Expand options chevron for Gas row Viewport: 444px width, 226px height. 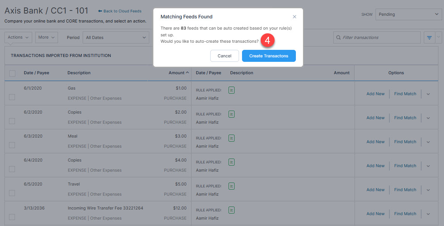tap(428, 94)
